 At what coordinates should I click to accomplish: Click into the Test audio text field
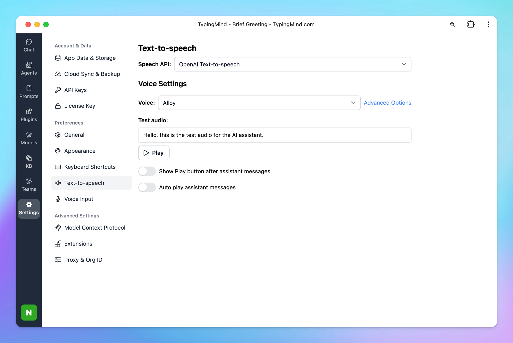click(275, 135)
